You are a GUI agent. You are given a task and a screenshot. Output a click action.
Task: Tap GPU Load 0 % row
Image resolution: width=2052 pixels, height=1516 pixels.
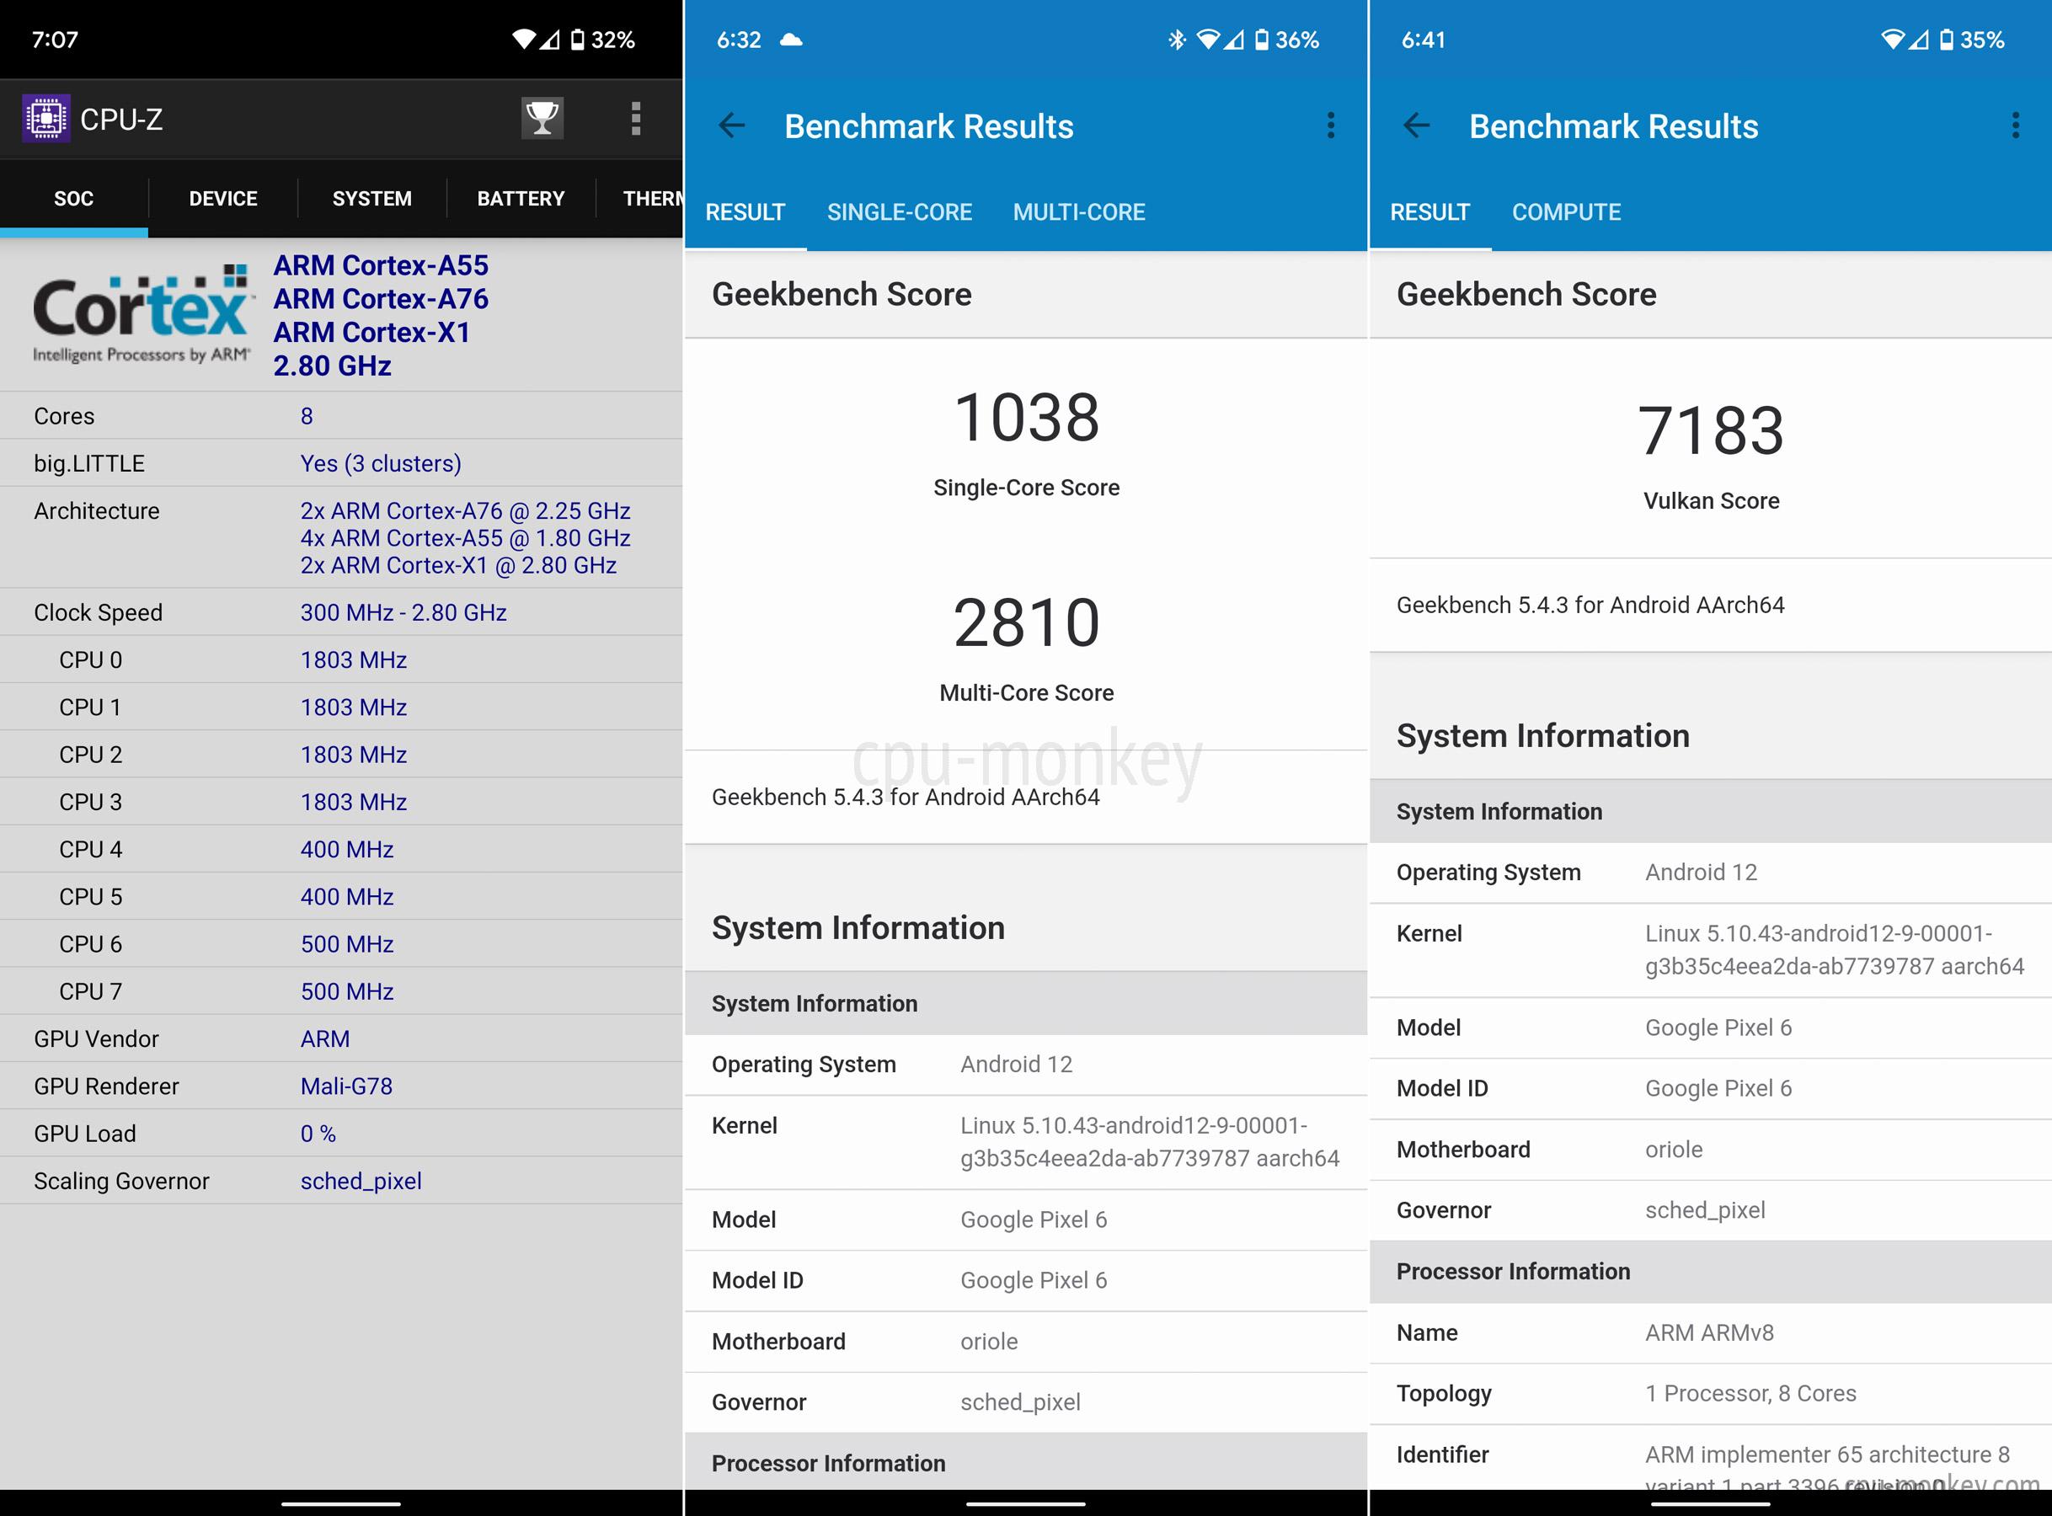pyautogui.click(x=340, y=1134)
